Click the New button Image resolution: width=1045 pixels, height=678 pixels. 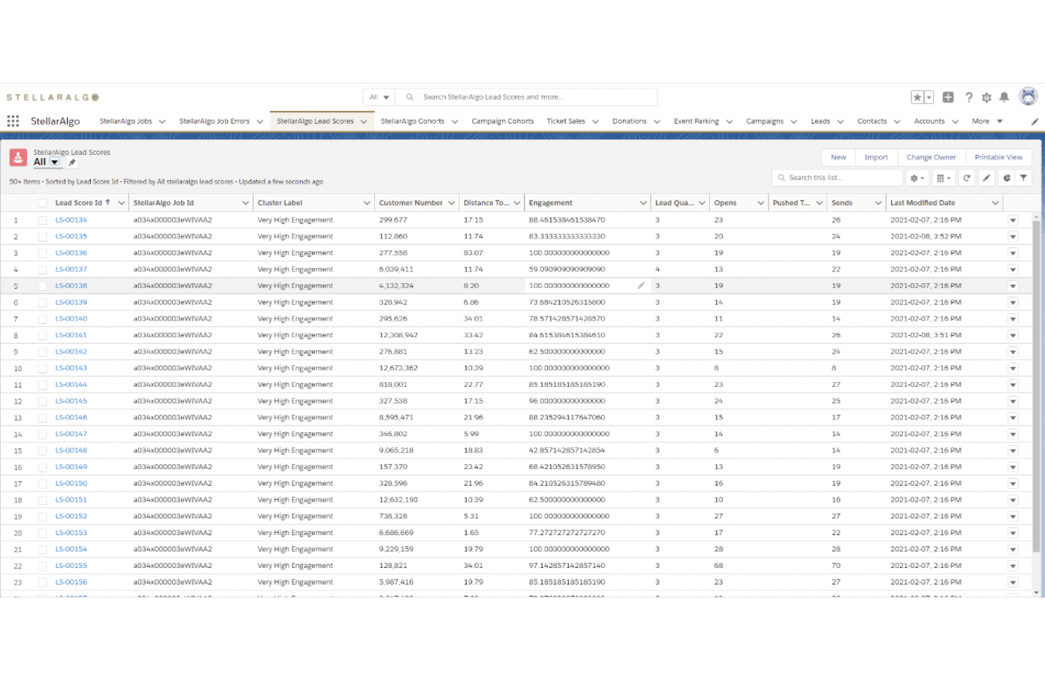pyautogui.click(x=838, y=157)
